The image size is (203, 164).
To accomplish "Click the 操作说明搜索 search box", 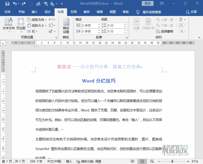I will click(152, 12).
